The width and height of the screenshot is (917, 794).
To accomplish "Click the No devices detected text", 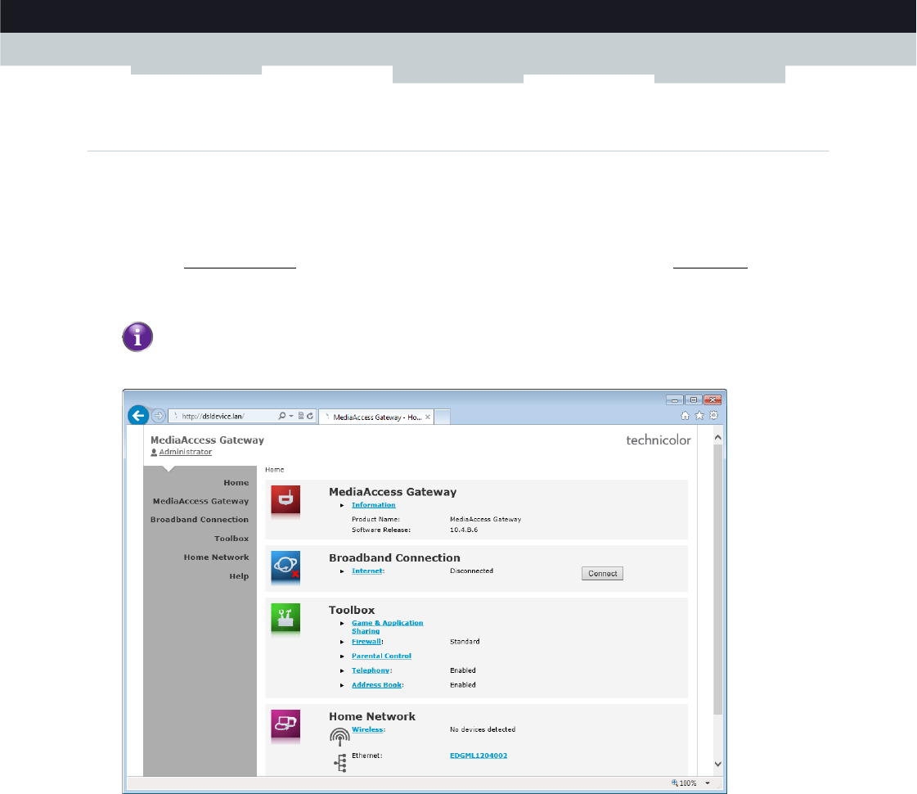I will coord(483,729).
